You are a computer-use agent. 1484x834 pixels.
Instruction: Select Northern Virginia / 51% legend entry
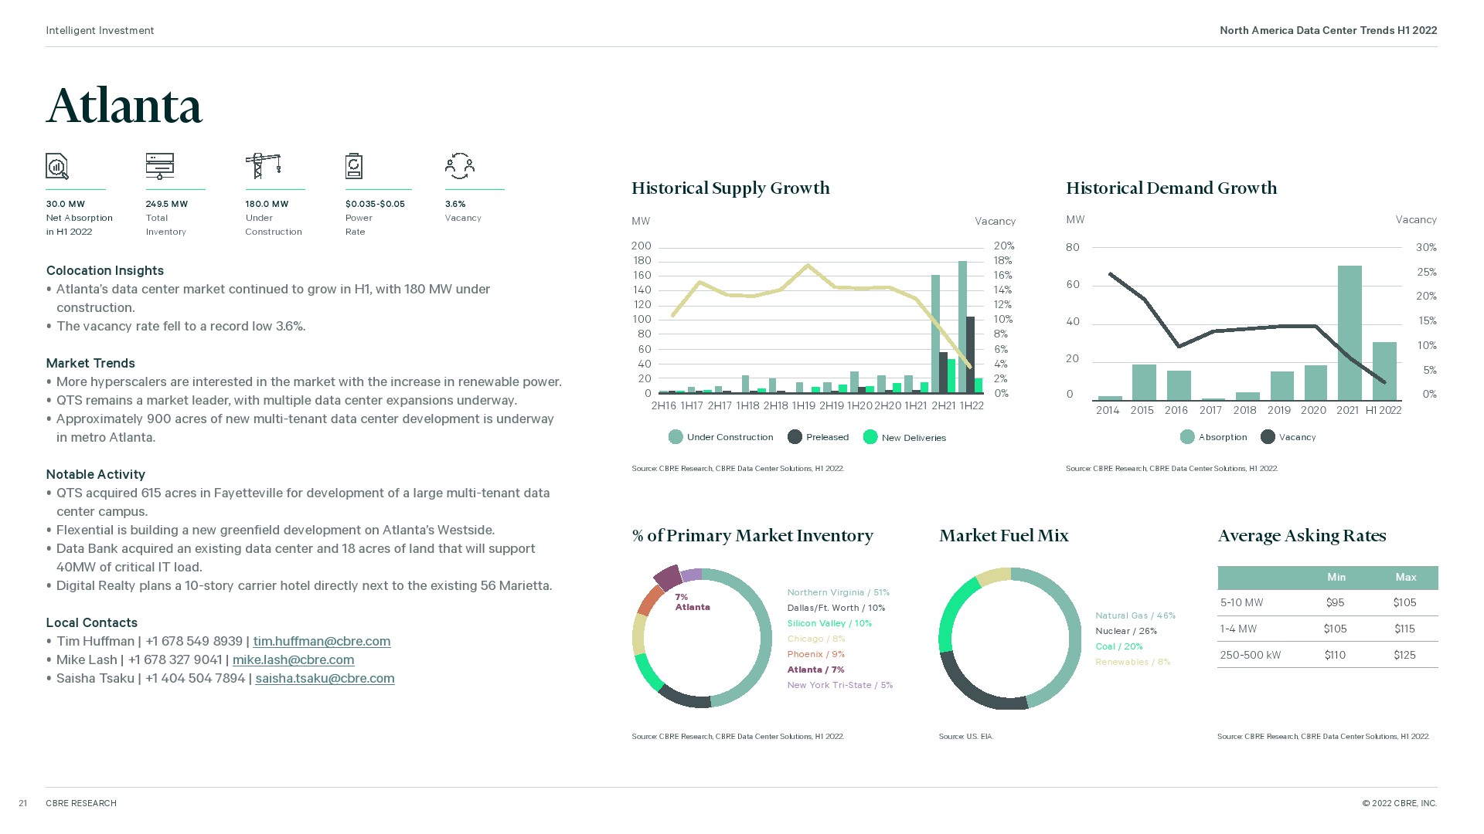tap(838, 592)
